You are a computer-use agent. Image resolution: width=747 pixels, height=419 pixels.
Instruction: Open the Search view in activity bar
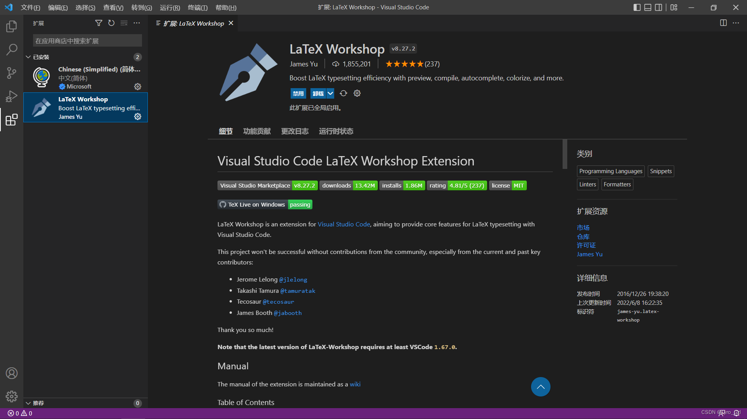point(12,49)
